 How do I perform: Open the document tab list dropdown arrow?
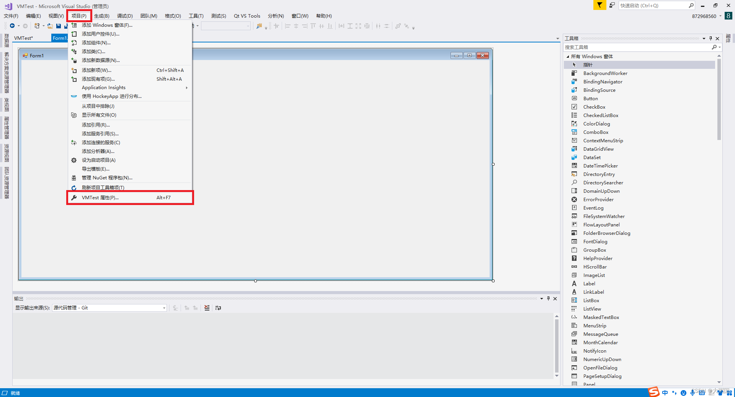[557, 38]
